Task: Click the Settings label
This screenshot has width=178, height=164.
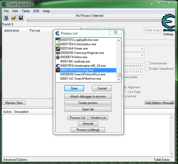Action: click(x=168, y=34)
